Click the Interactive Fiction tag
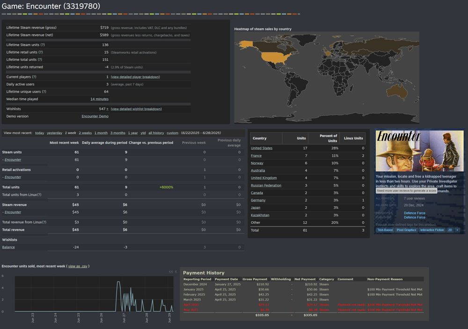 (432, 230)
